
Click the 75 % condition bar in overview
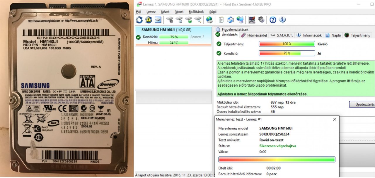click(x=287, y=53)
